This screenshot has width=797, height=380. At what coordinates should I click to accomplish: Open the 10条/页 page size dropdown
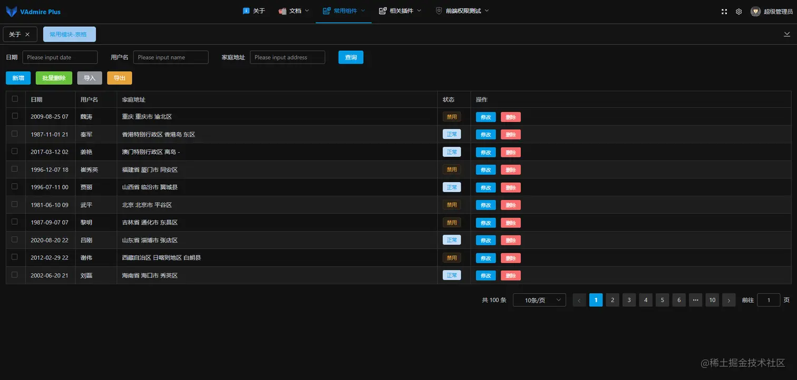pos(539,300)
